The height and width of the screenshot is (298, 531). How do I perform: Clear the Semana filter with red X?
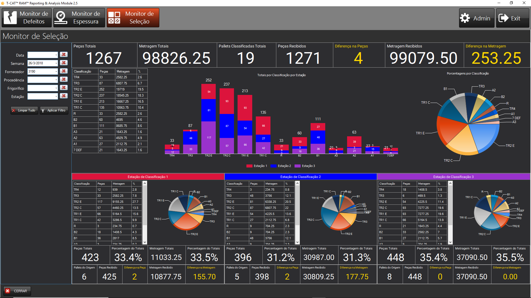tap(64, 63)
